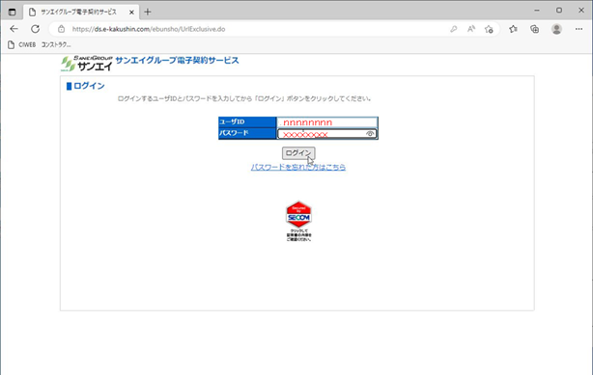Toggle password visibility eye icon
This screenshot has height=375, width=593.
pyautogui.click(x=370, y=134)
